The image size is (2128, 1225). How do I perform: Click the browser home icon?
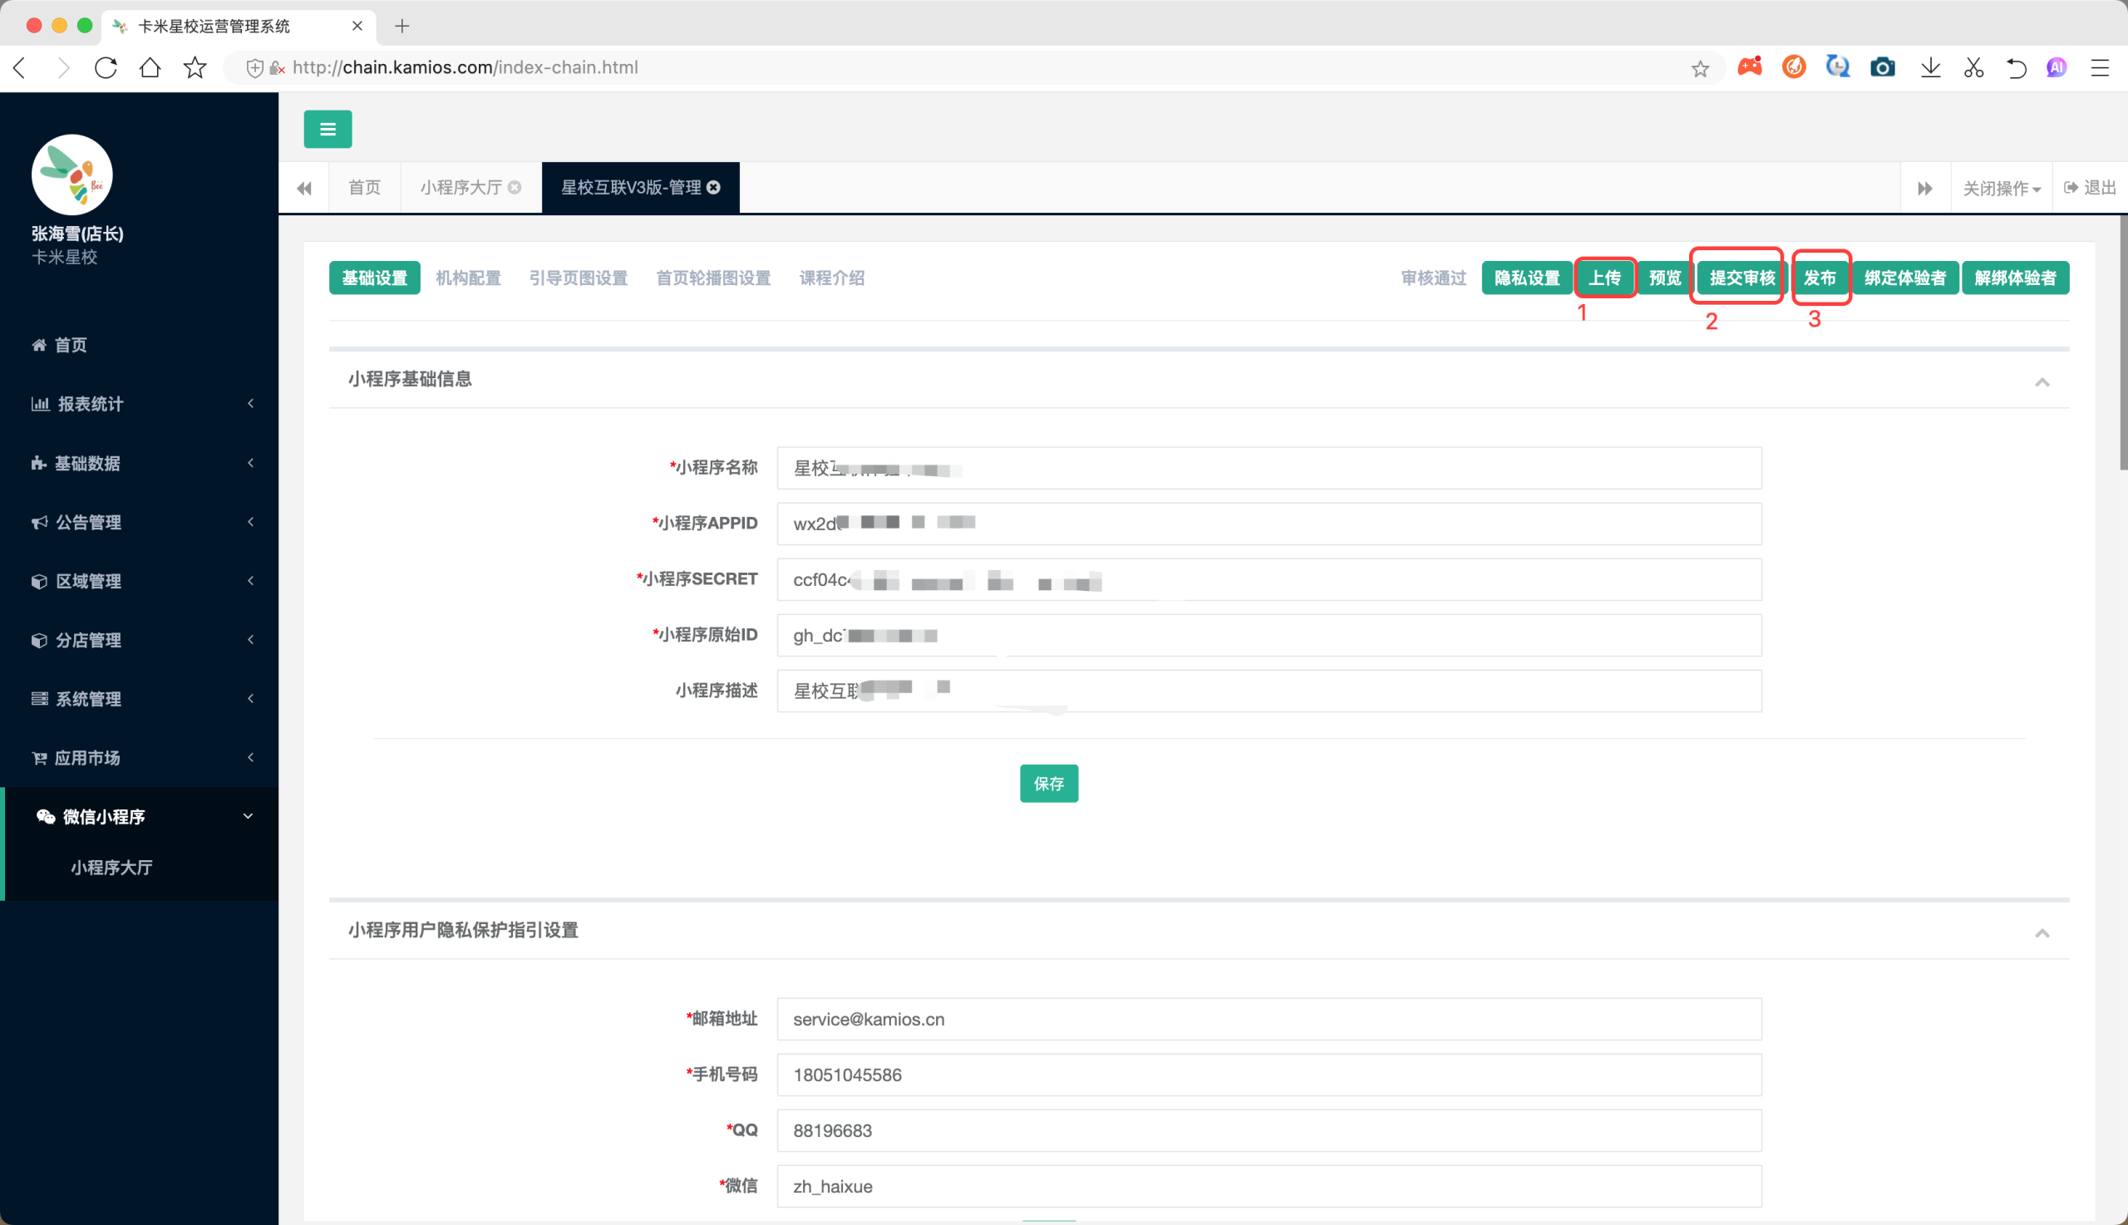point(150,67)
